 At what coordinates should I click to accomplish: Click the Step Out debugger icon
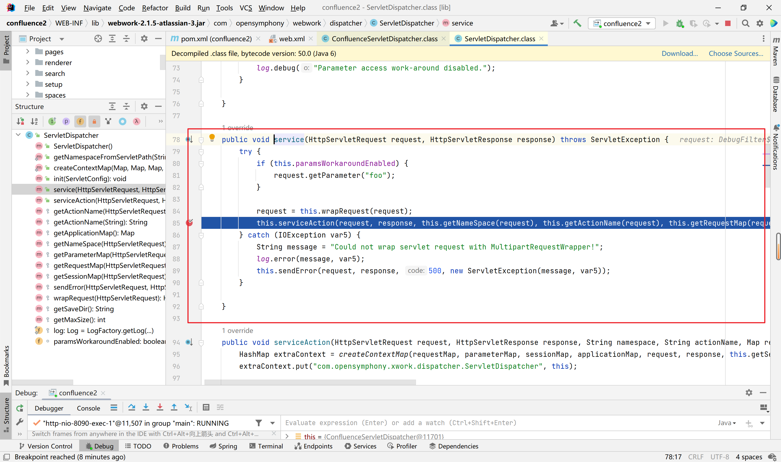point(174,408)
